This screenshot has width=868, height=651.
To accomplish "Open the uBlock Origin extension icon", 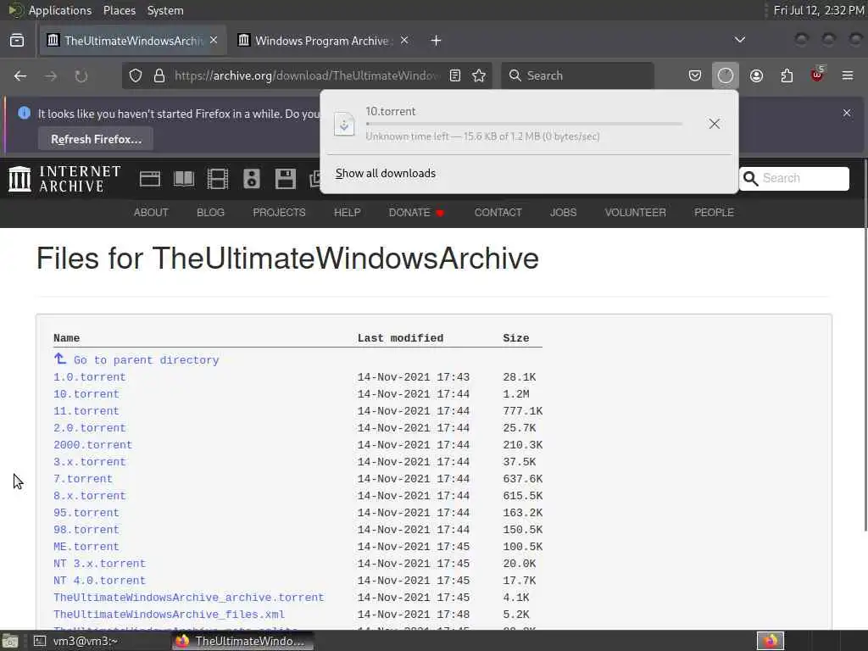I will point(817,75).
